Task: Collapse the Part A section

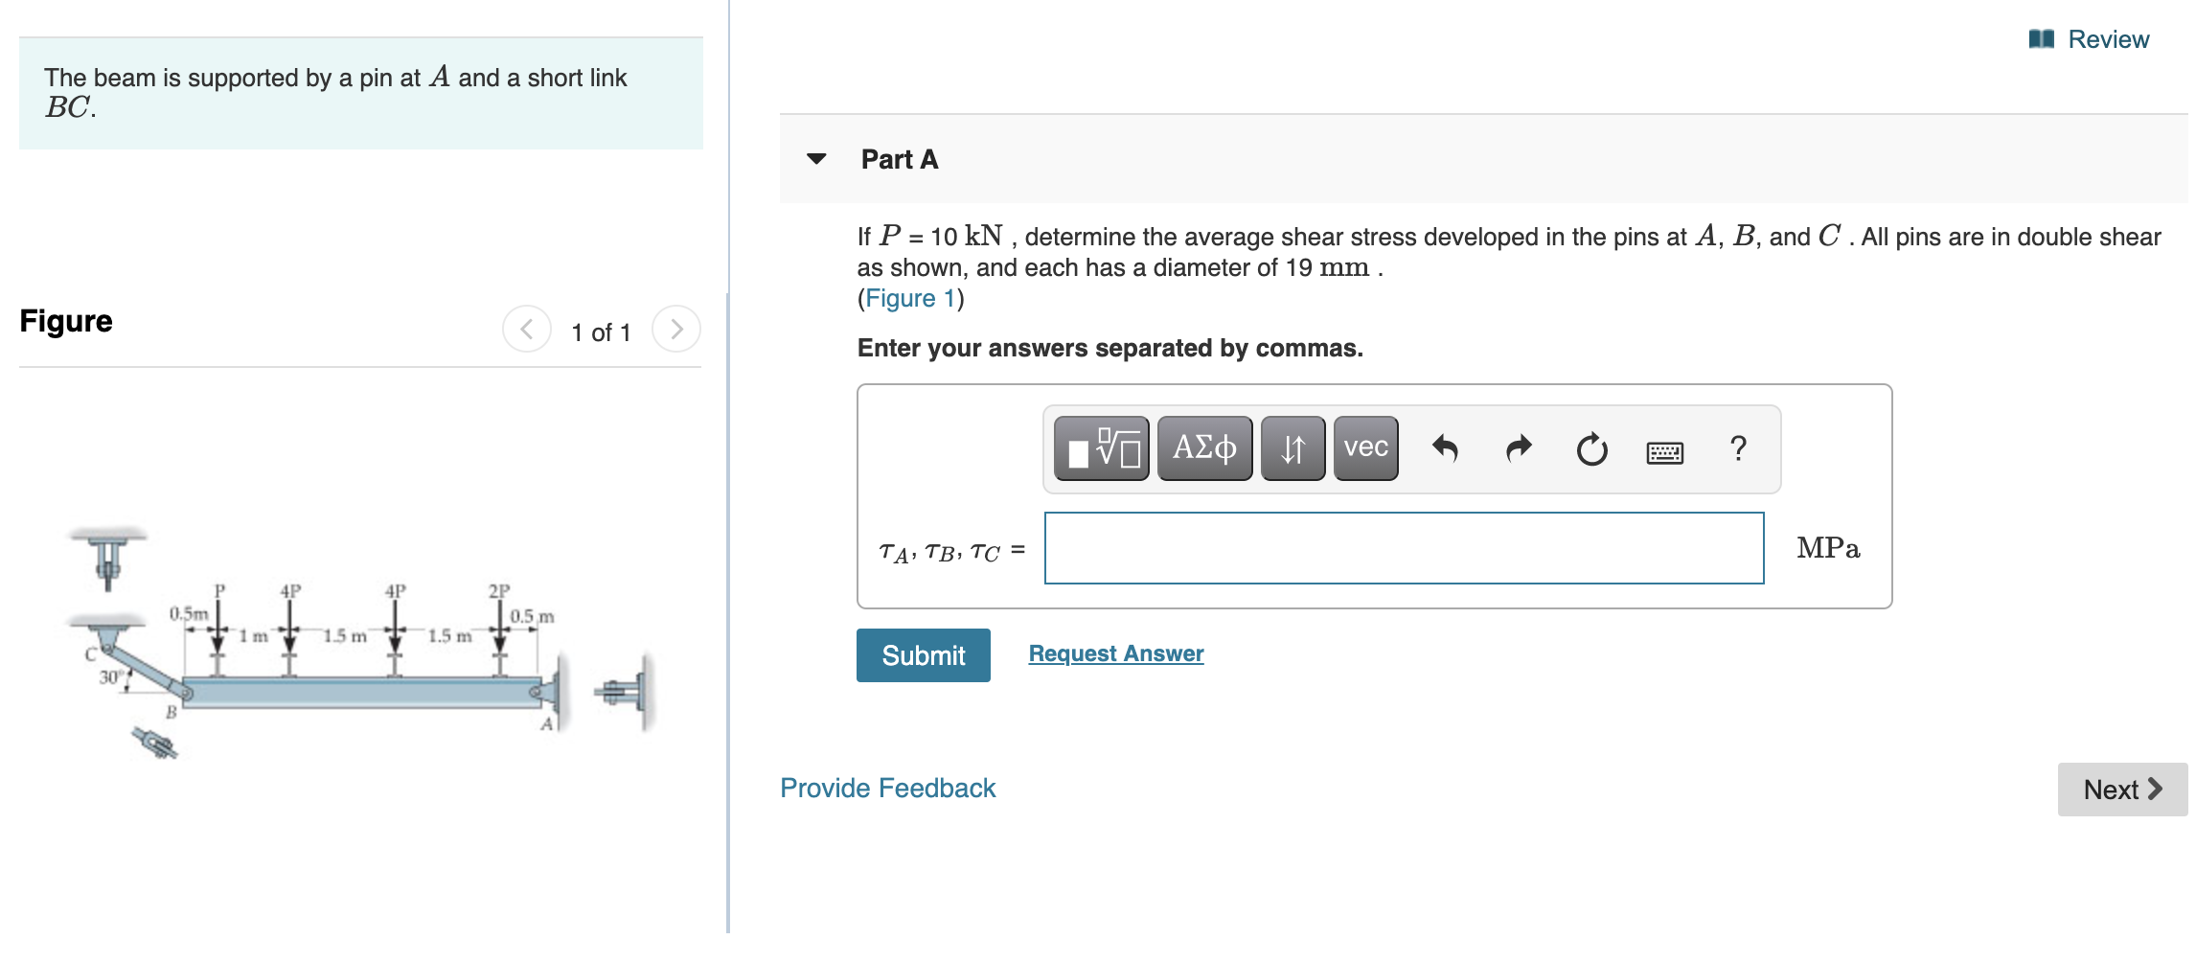Action: tap(815, 159)
